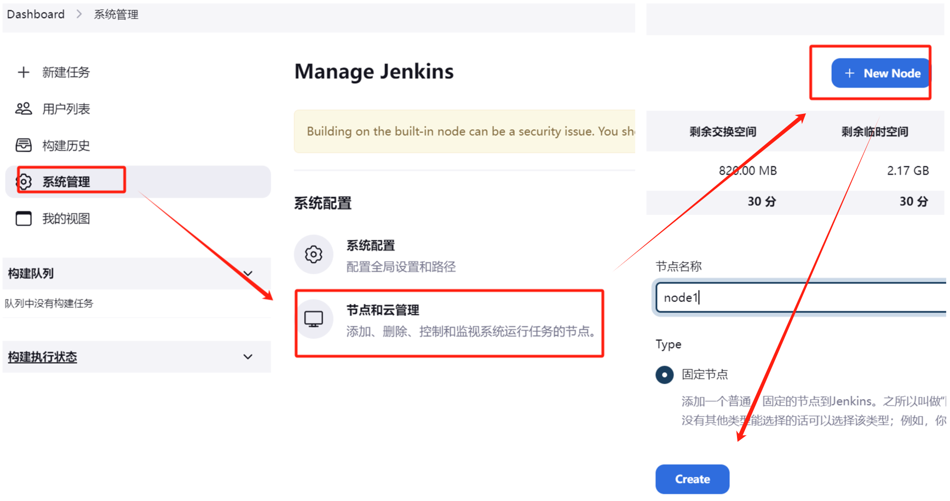Go to Dashboard breadcrumb
950x501 pixels.
(x=36, y=14)
